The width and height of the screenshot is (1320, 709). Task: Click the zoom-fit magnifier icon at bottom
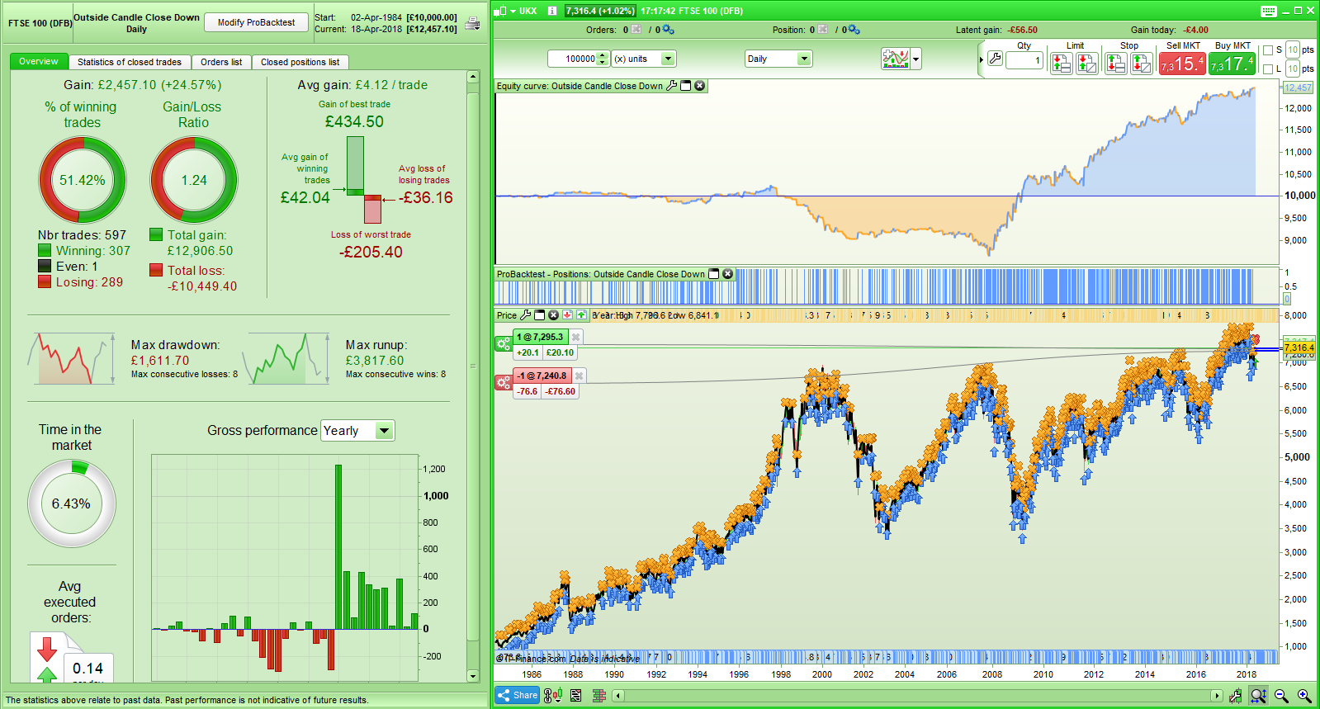click(x=1258, y=696)
